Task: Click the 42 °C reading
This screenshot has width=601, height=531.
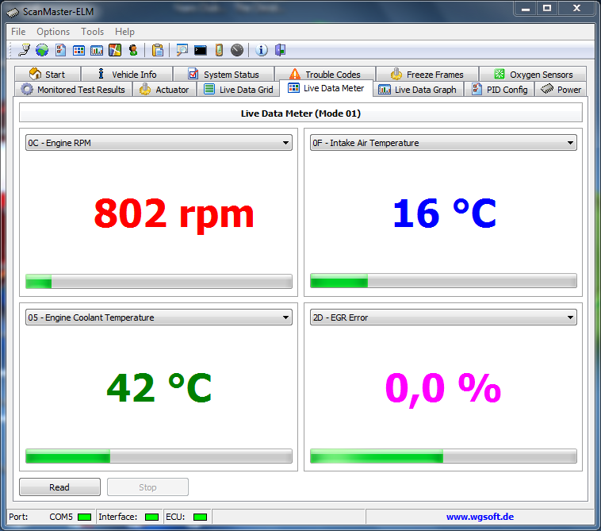Action: point(159,388)
